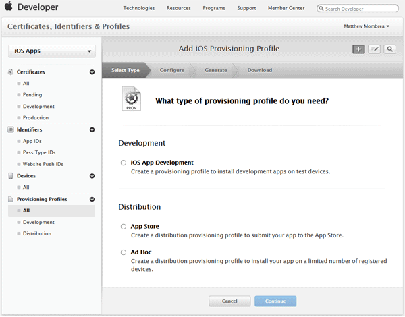
Task: Click the Configure step tab
Action: tap(172, 70)
